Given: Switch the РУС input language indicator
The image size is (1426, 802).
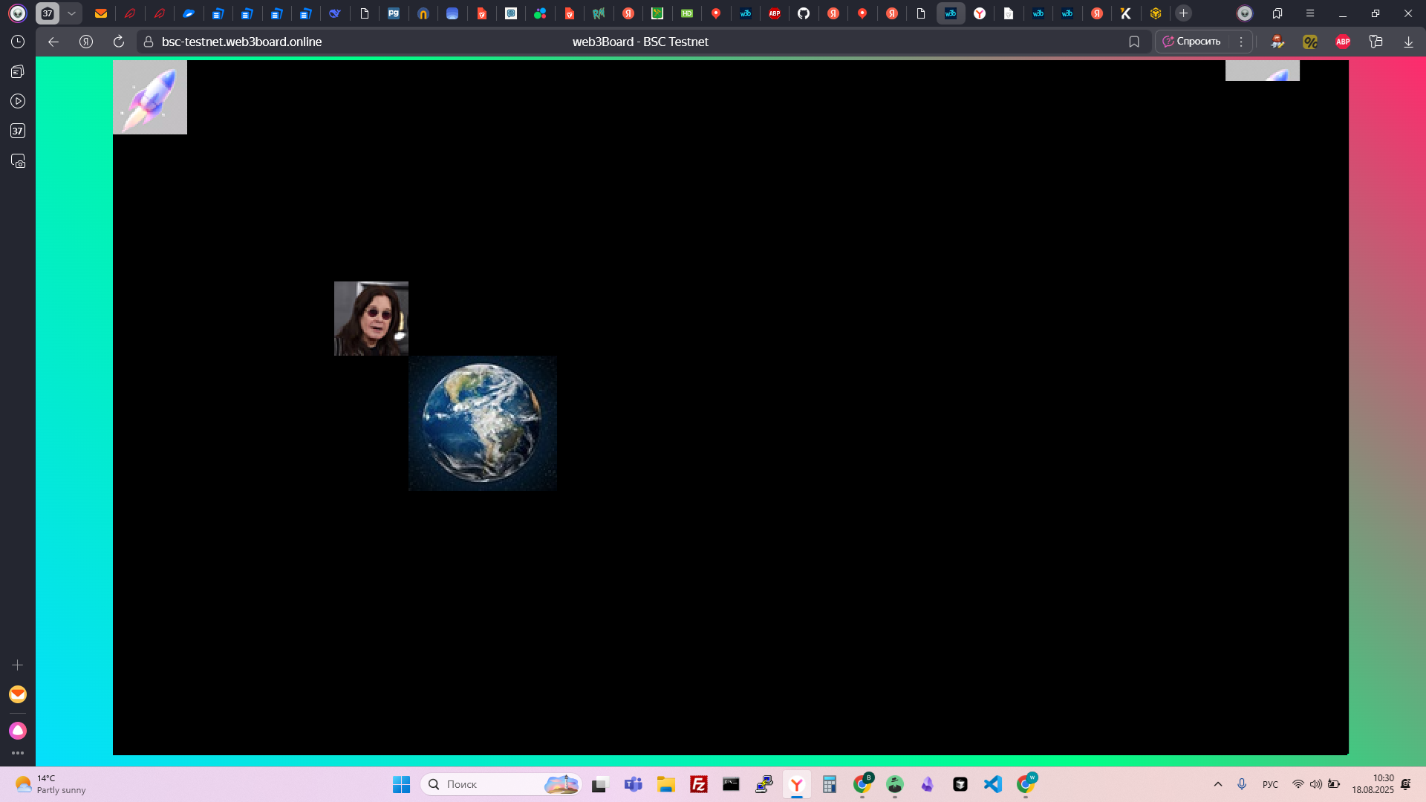Looking at the screenshot, I should click(x=1270, y=784).
